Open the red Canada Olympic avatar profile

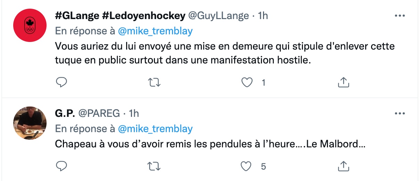point(30,25)
